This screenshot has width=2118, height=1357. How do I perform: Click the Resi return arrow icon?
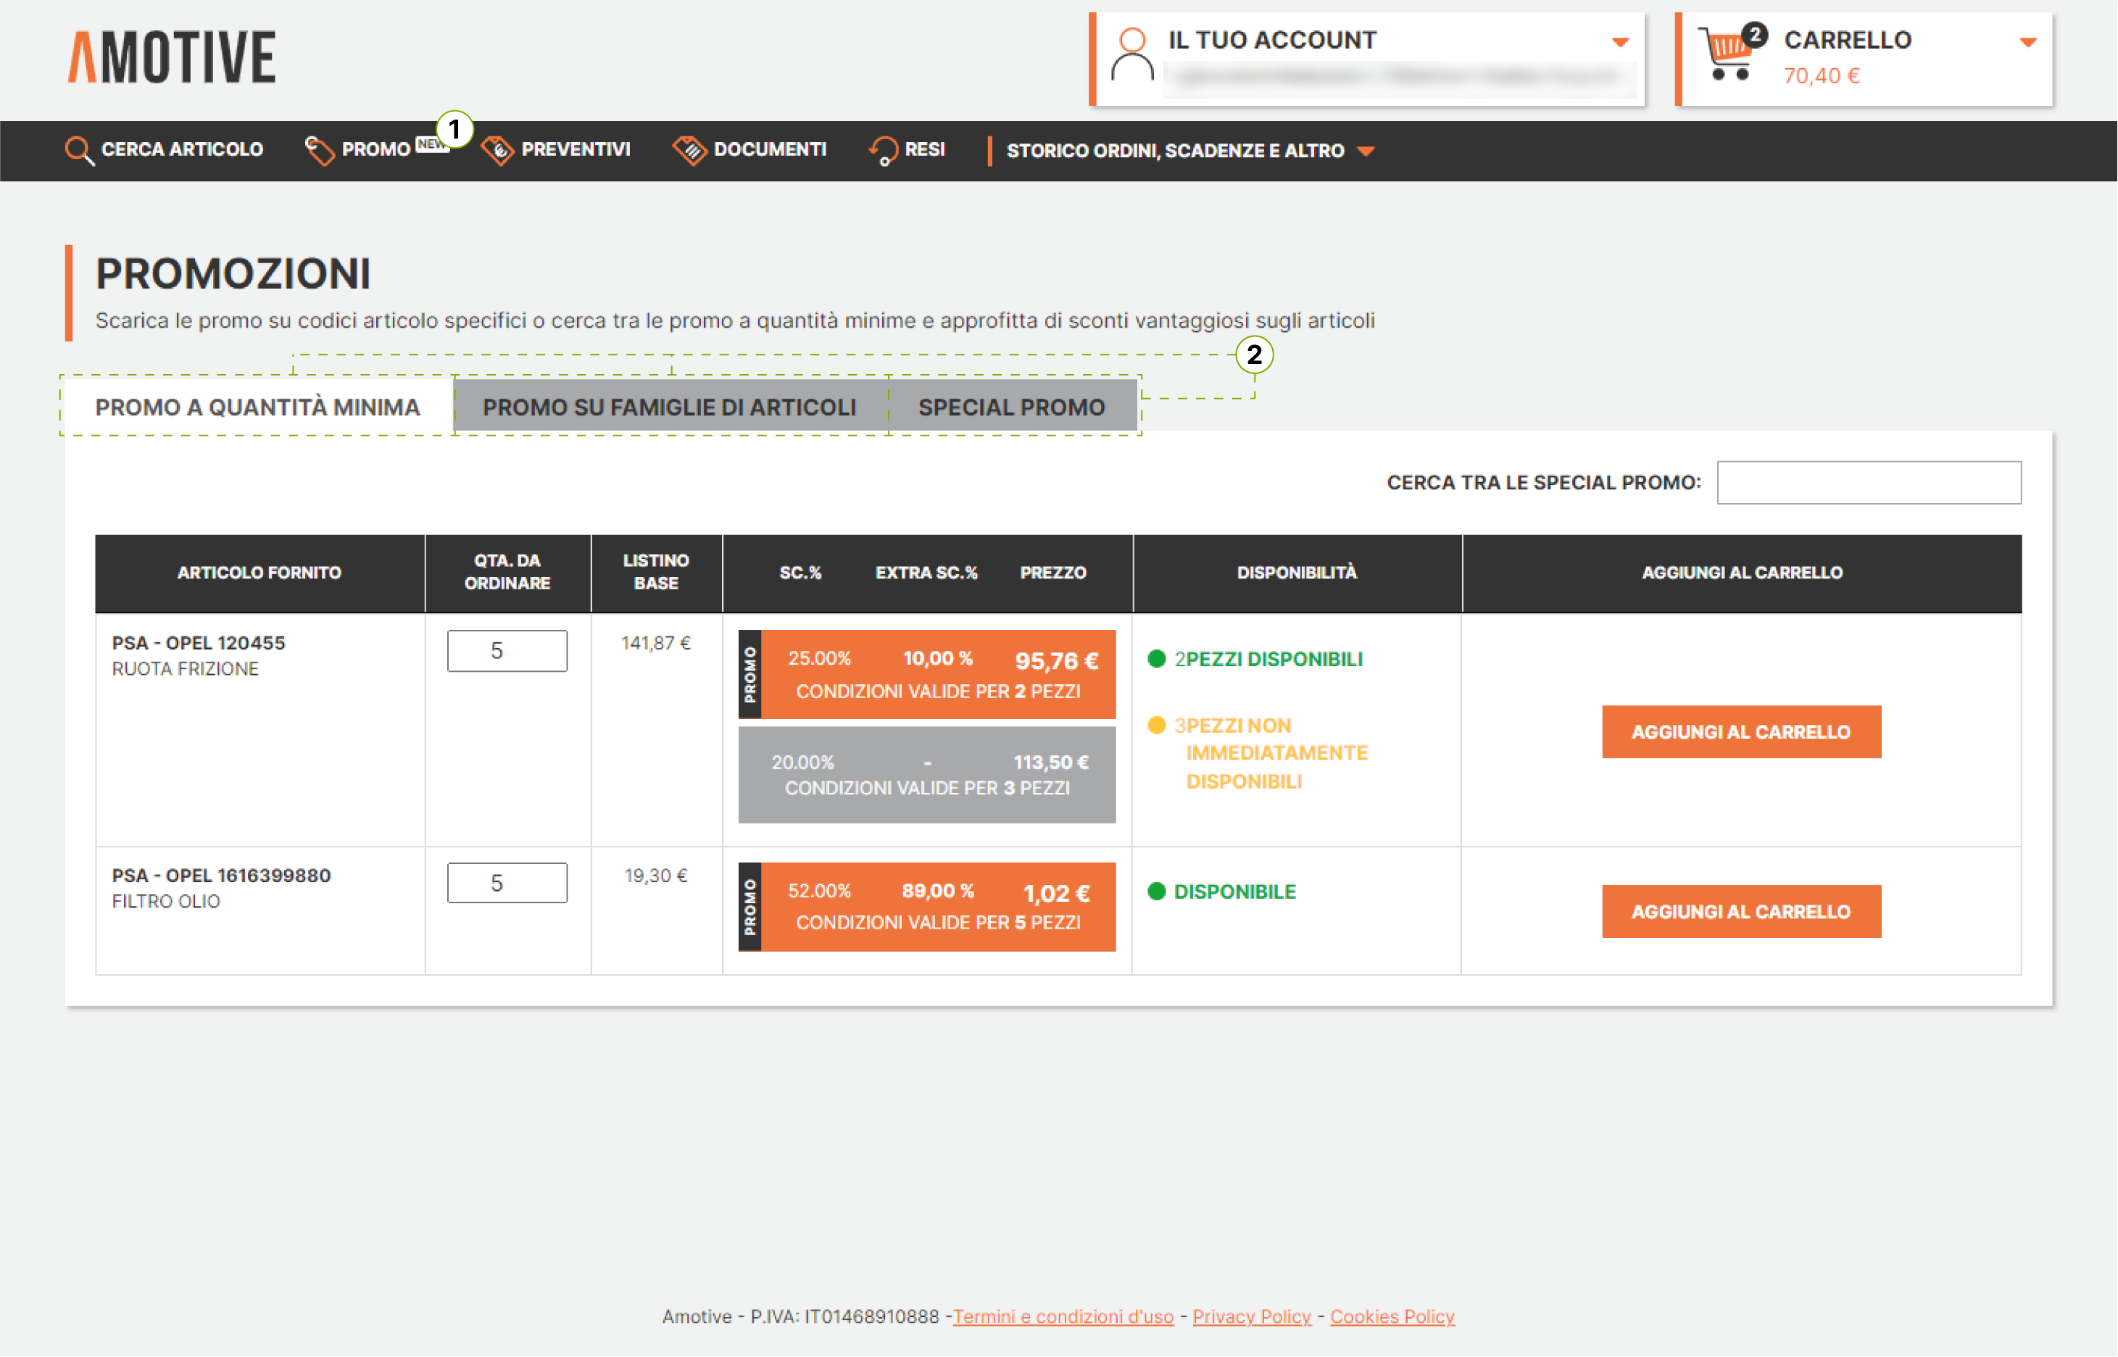(883, 151)
